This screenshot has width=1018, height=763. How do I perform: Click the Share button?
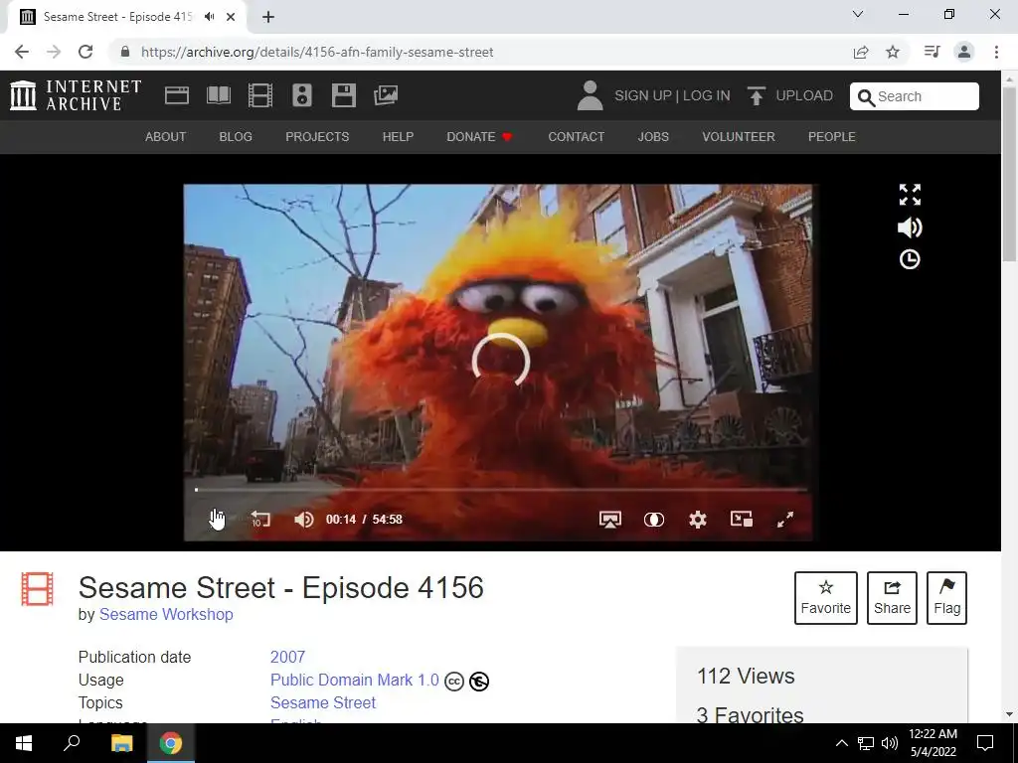[x=892, y=597]
